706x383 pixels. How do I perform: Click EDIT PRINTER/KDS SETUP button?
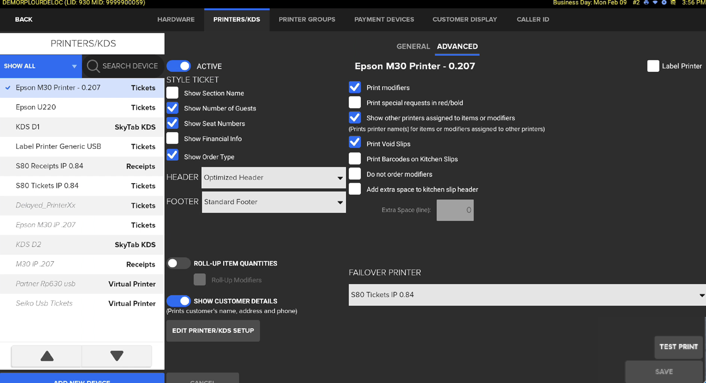213,331
